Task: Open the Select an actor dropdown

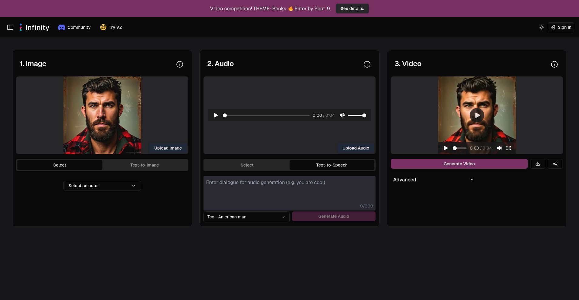Action: point(102,185)
